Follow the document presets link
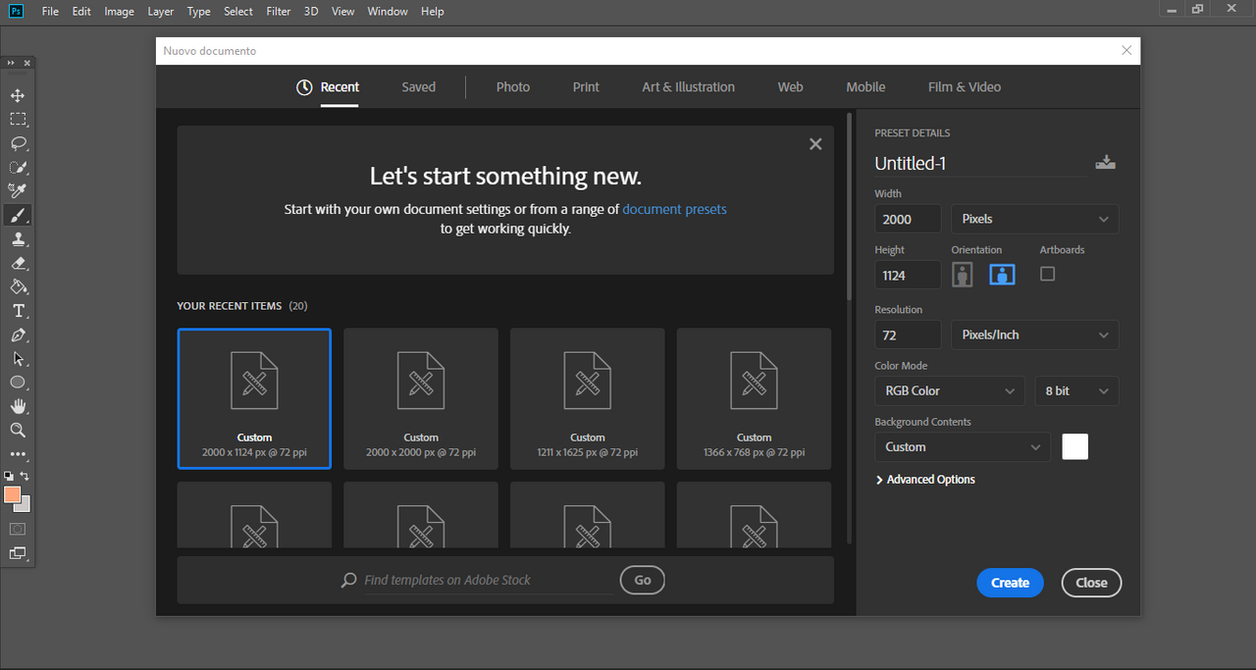The width and height of the screenshot is (1256, 670). point(674,209)
